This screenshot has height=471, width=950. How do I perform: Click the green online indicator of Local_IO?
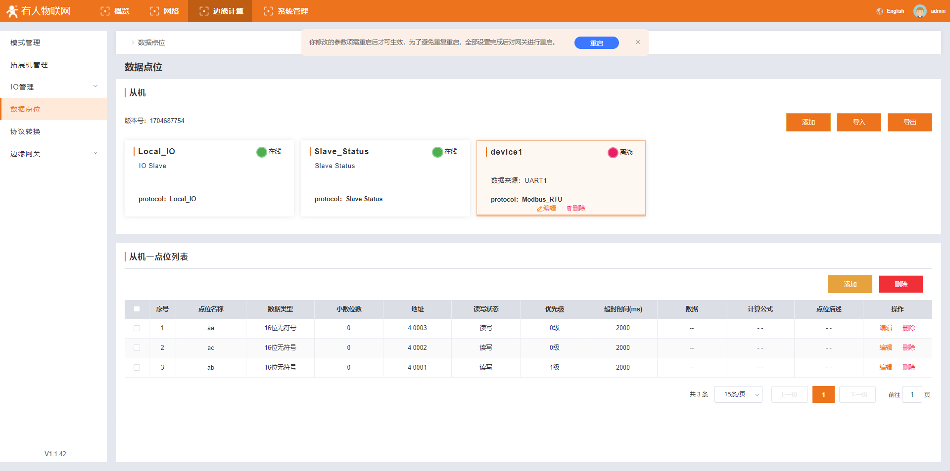(261, 152)
